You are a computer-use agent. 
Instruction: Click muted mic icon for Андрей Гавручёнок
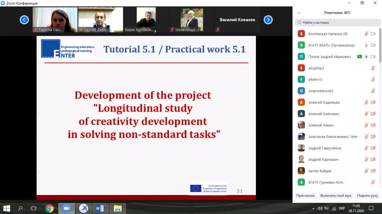point(366,148)
